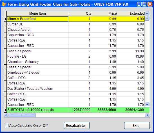The height and width of the screenshot is (133, 154).
Task: Click the Extended column header
Action: point(131,14)
